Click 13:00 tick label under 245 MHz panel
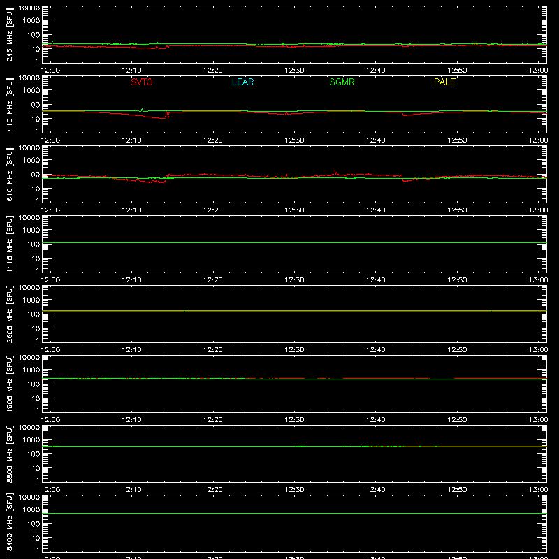The width and height of the screenshot is (559, 559). point(538,71)
